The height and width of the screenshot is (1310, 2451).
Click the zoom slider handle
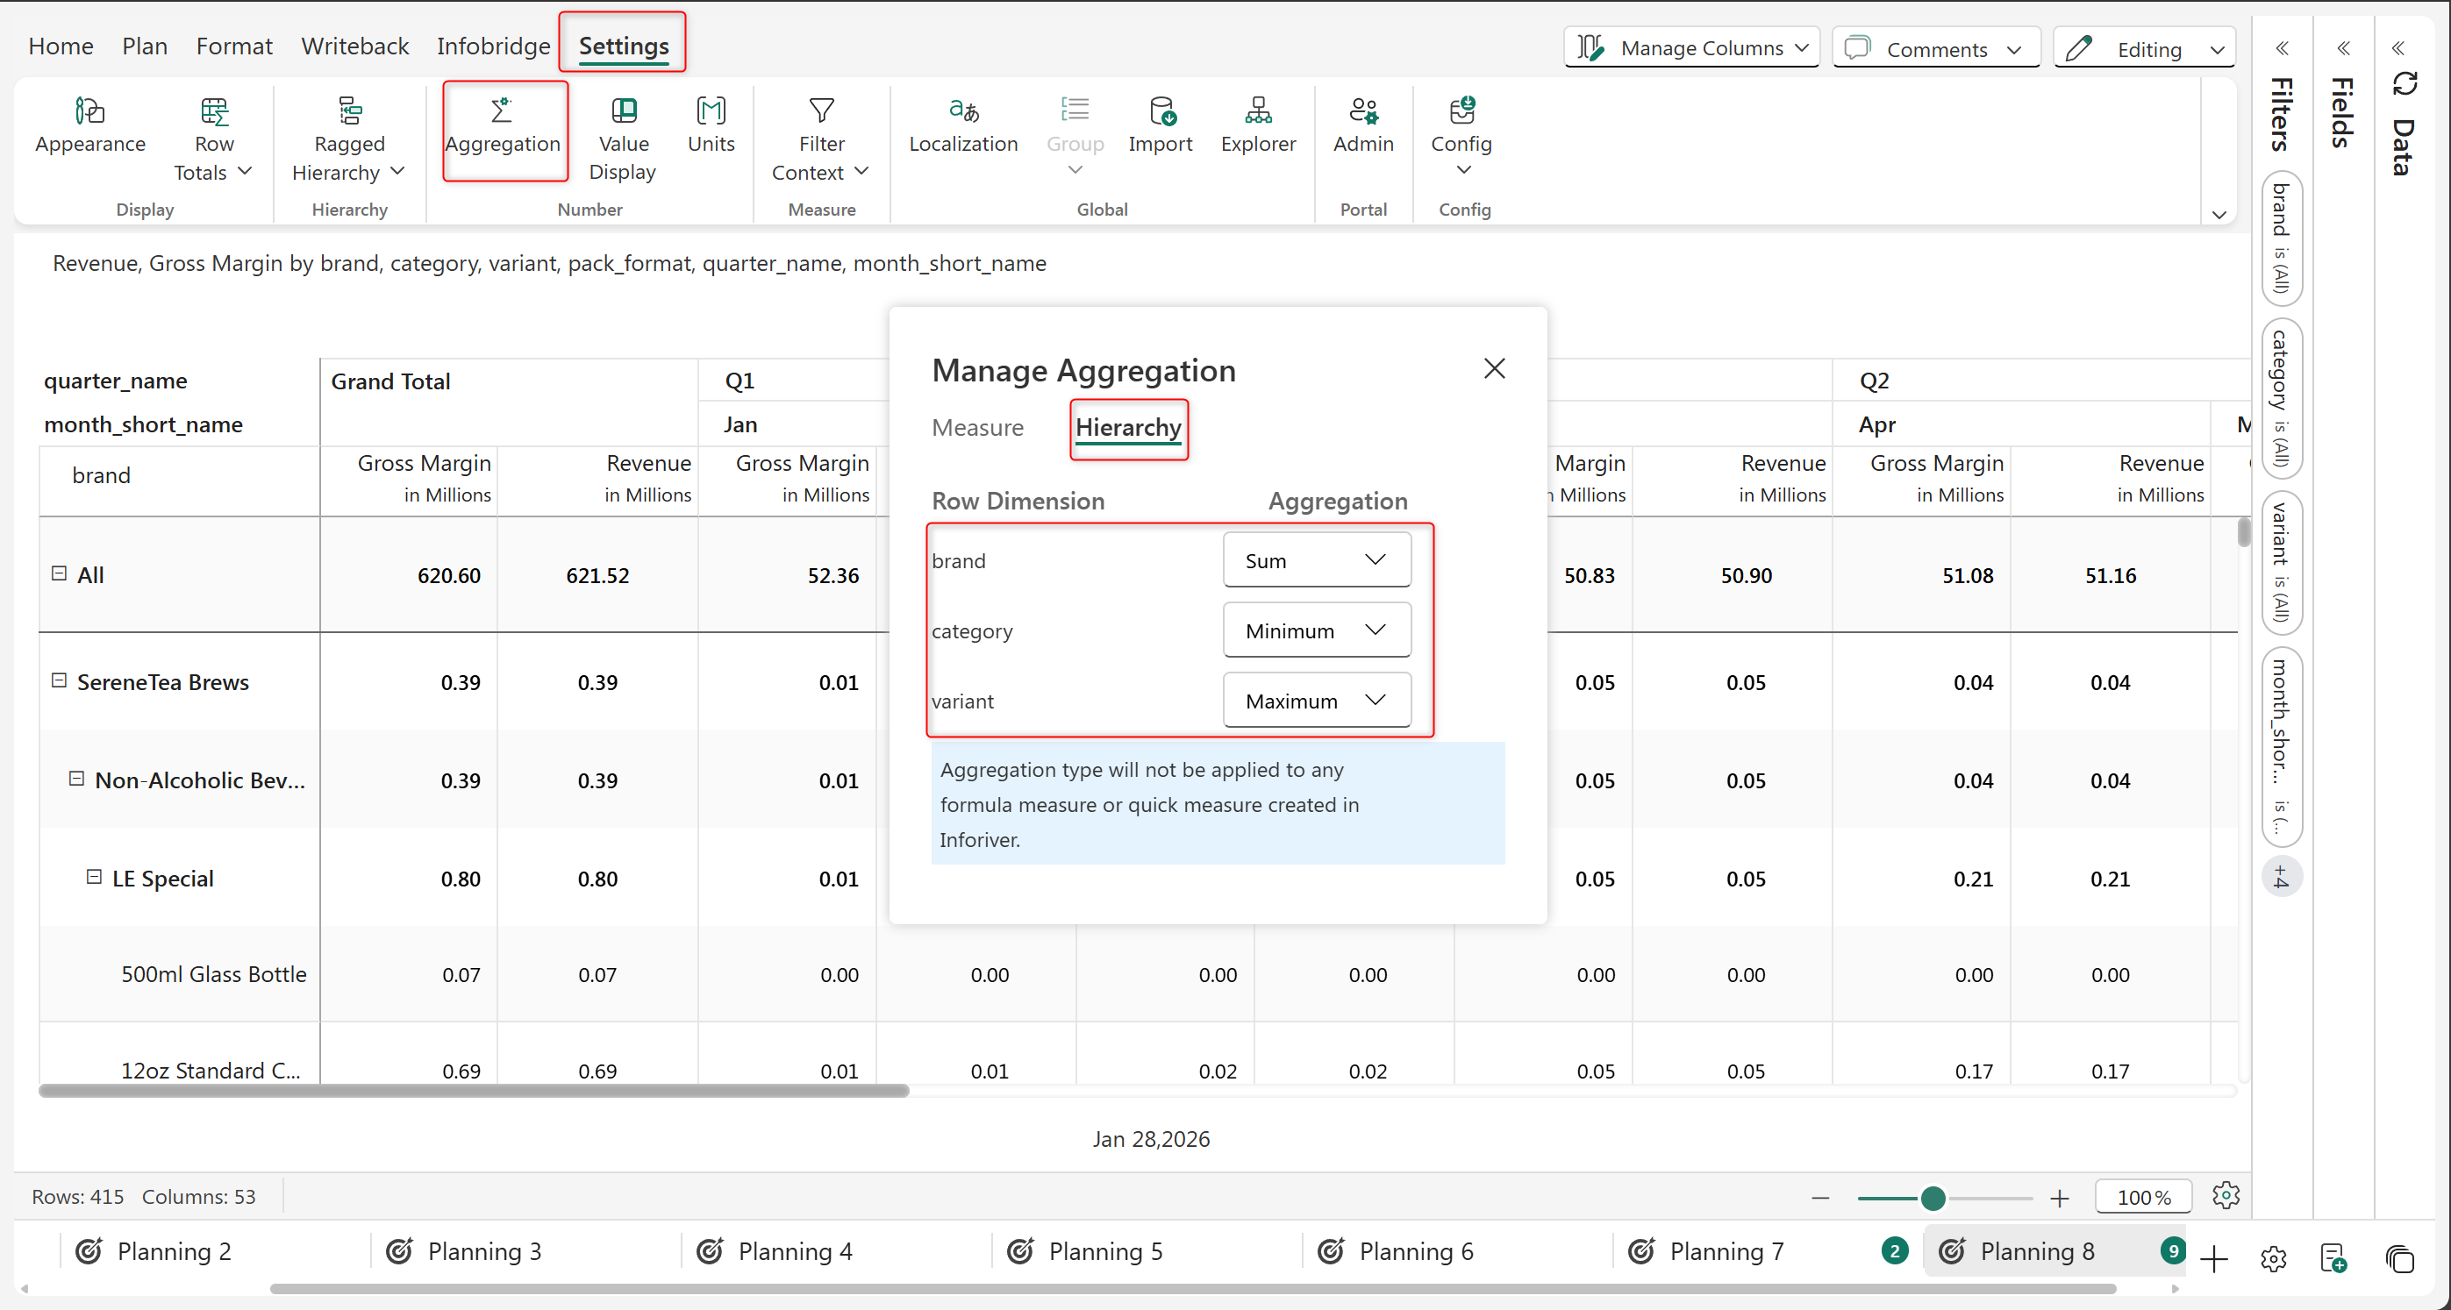[x=1933, y=1198]
